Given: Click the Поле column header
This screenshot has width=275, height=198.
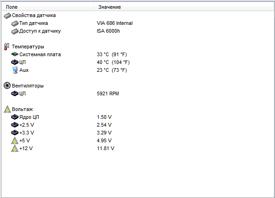Looking at the screenshot, I should (x=48, y=7).
